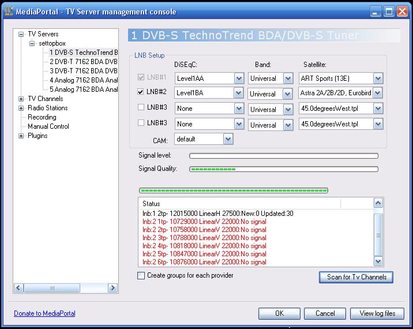Select the 10758000 No signal row

click(x=204, y=230)
